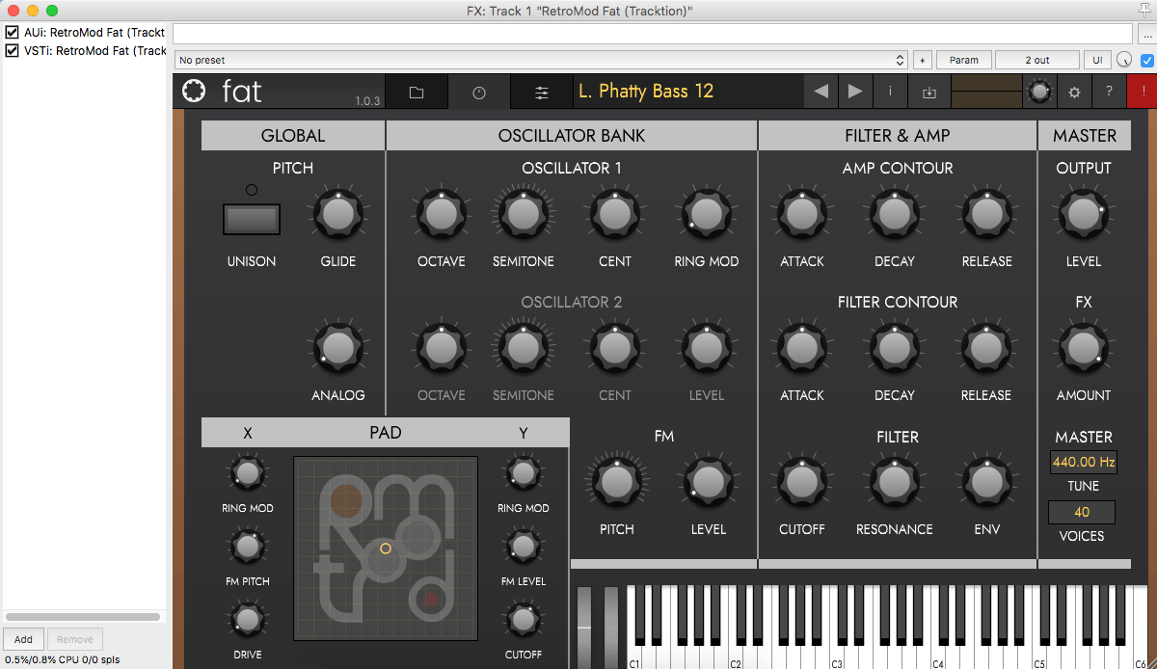Click the wet/dry knob icon beside UI
The height and width of the screenshot is (669, 1157).
tap(1124, 60)
